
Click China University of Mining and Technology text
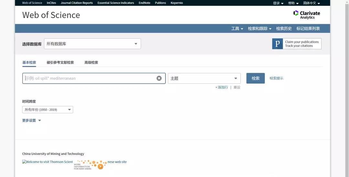pyautogui.click(x=53, y=154)
